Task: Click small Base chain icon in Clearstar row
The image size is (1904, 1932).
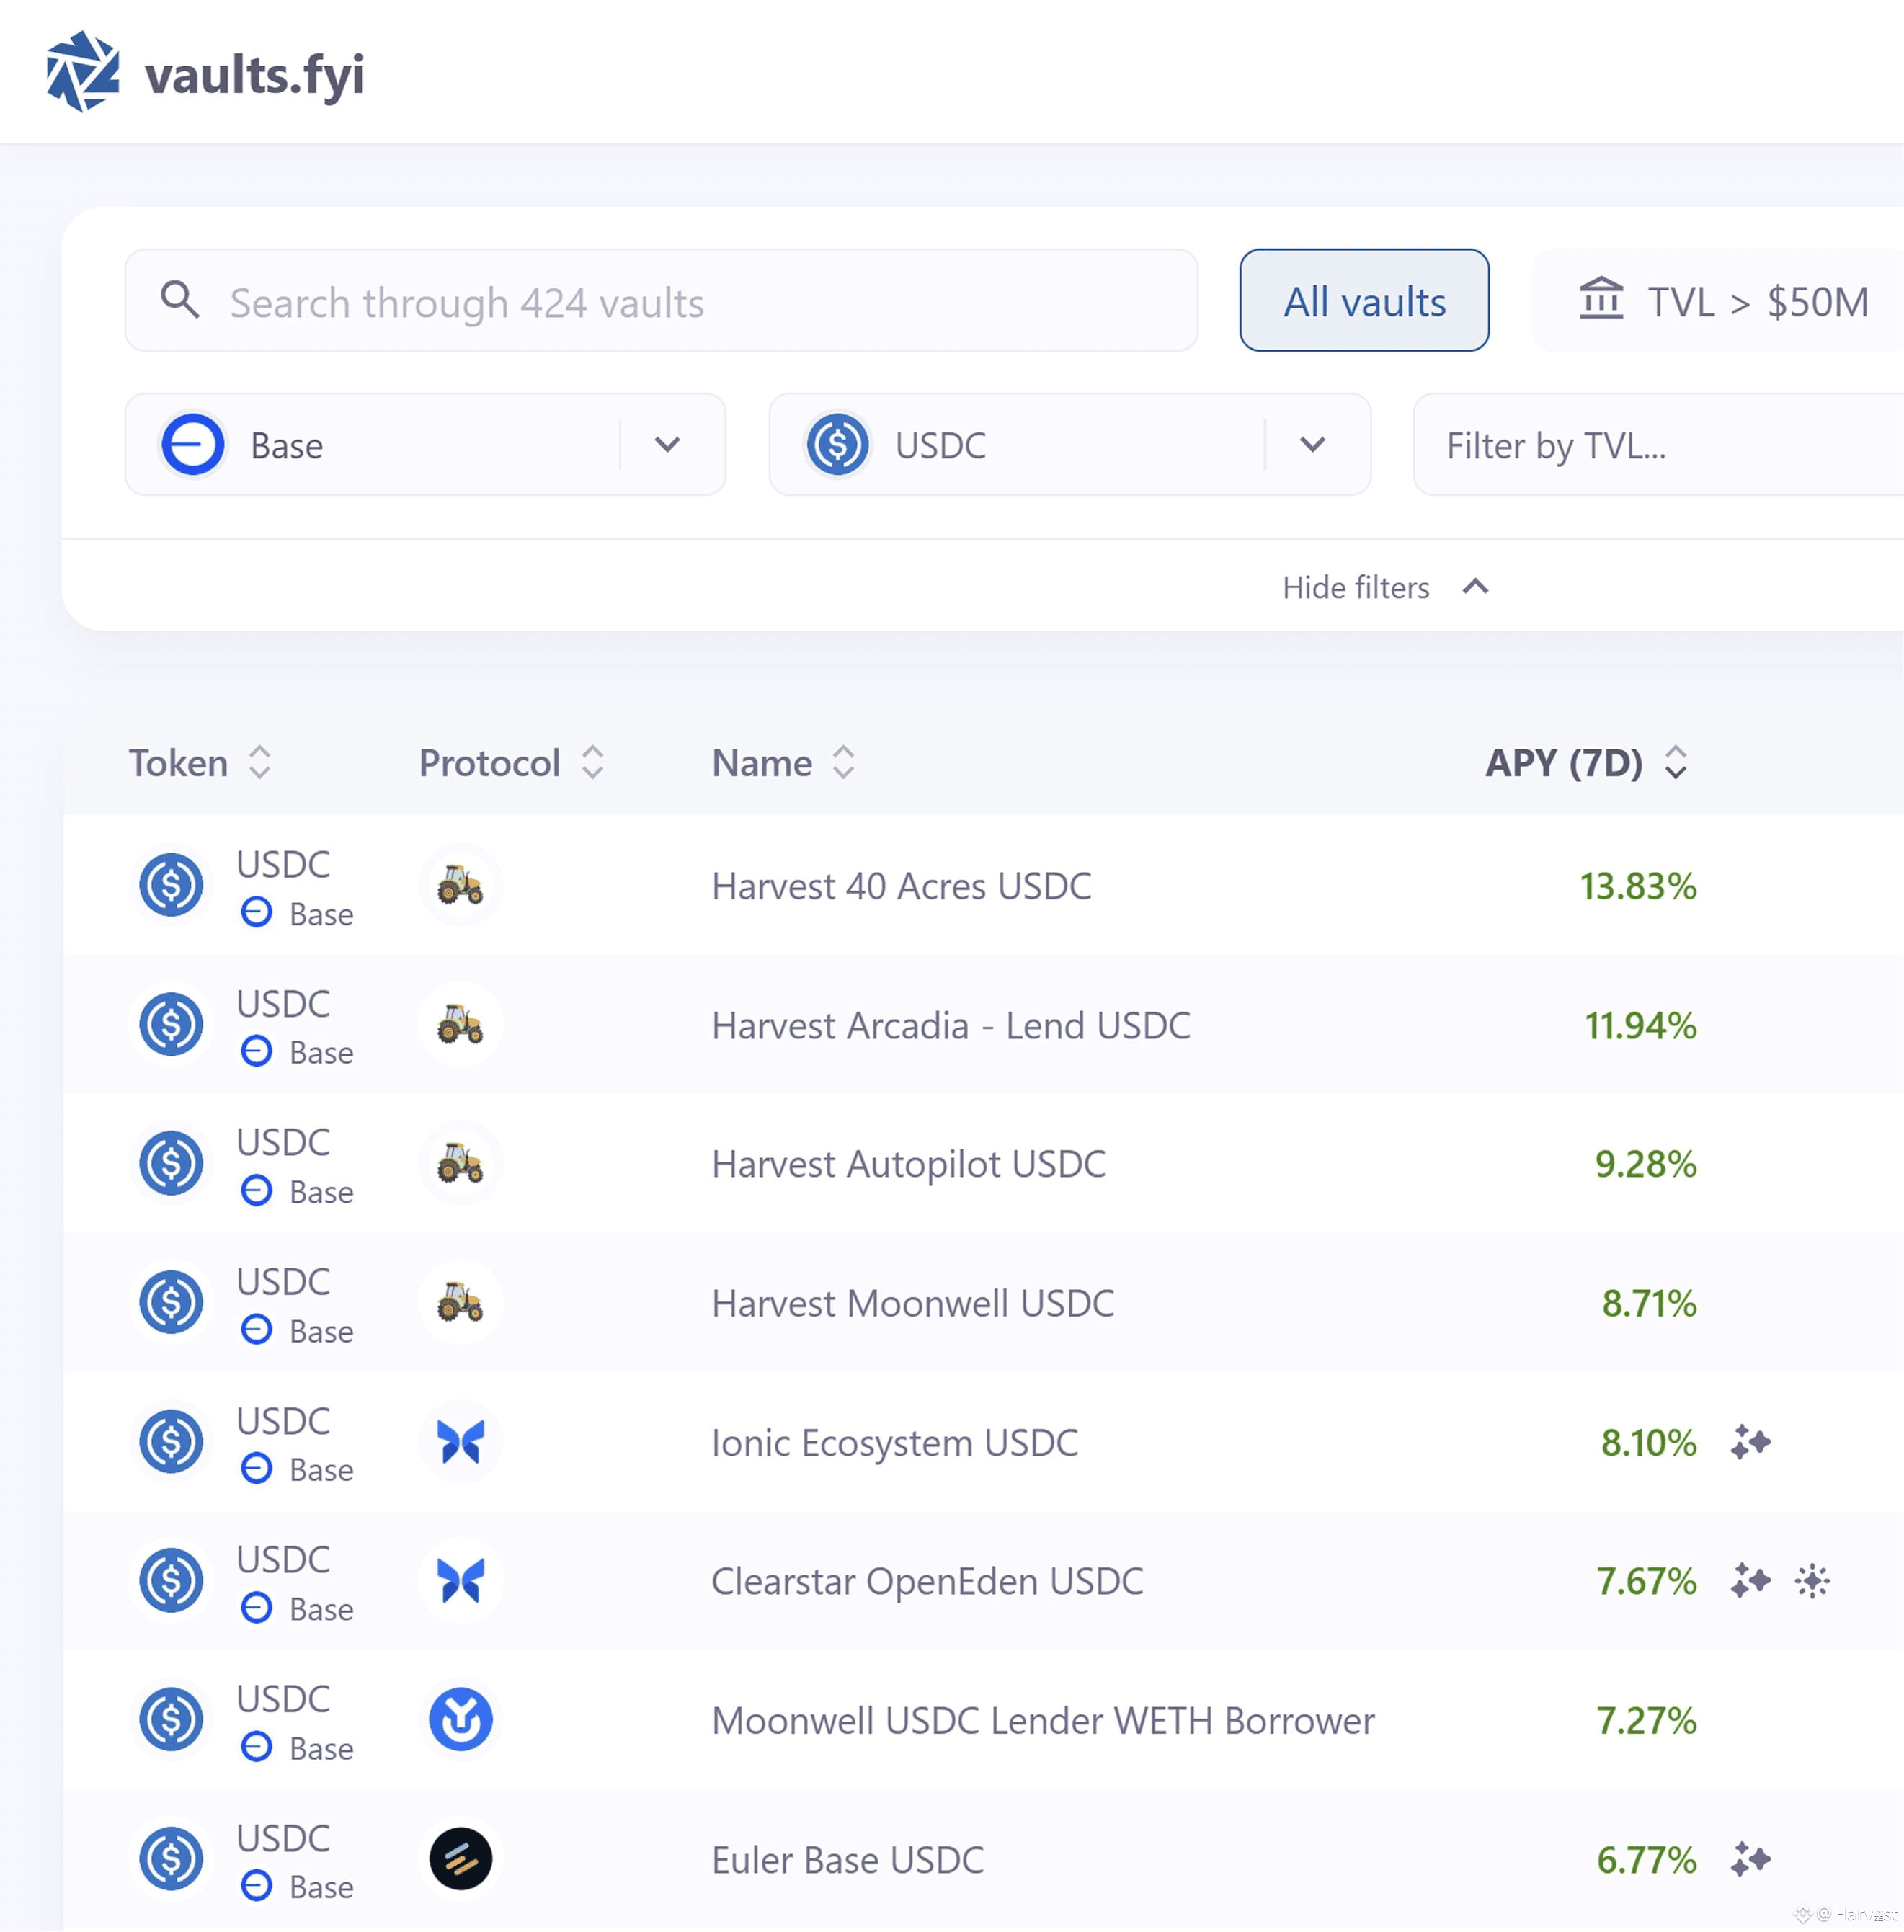Action: click(x=256, y=1608)
